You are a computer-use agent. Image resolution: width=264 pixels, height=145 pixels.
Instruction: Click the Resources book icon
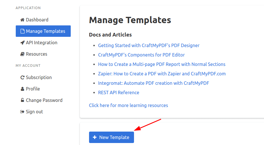click(22, 54)
